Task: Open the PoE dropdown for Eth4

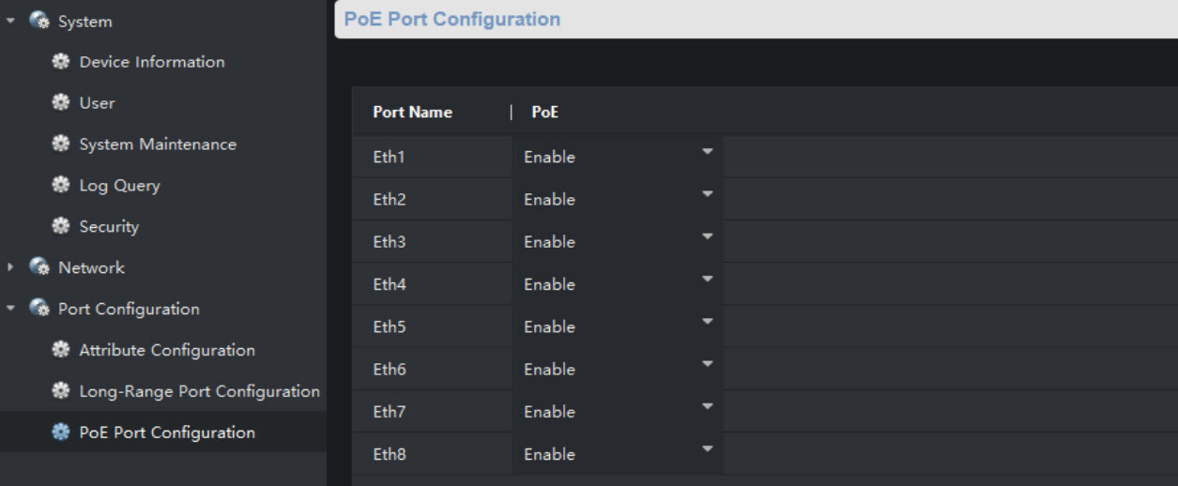Action: (707, 280)
